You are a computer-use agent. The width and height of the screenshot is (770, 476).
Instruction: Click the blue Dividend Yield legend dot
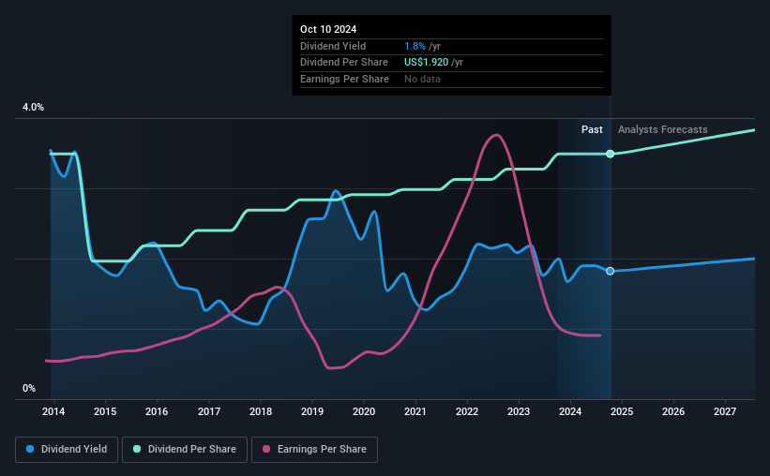click(x=30, y=449)
